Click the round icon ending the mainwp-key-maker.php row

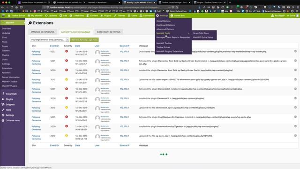point(295,51)
